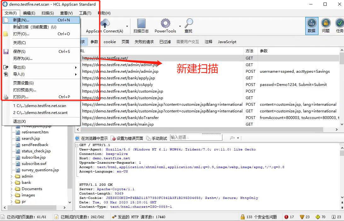Choose 新建(N)... from the file menu

[x=41, y=20]
